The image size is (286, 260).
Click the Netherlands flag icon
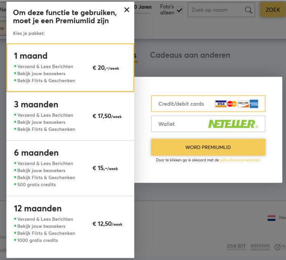click(x=272, y=218)
